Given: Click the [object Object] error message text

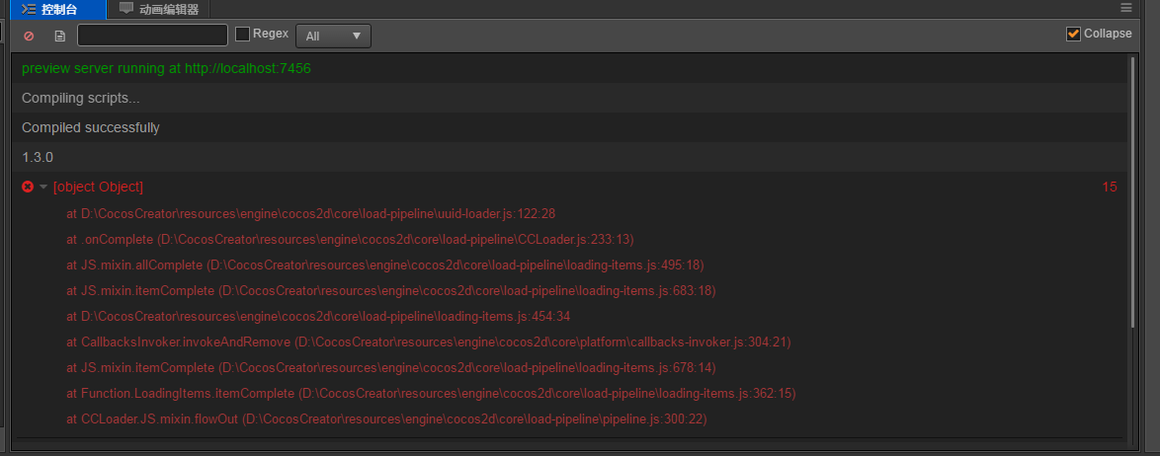Looking at the screenshot, I should tap(98, 187).
